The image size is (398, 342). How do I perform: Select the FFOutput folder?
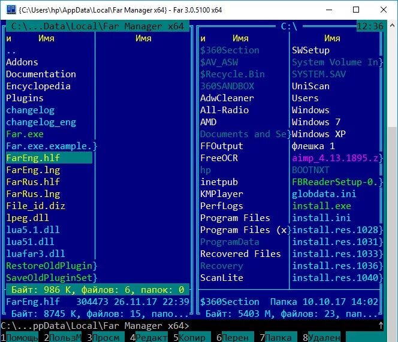click(x=221, y=146)
